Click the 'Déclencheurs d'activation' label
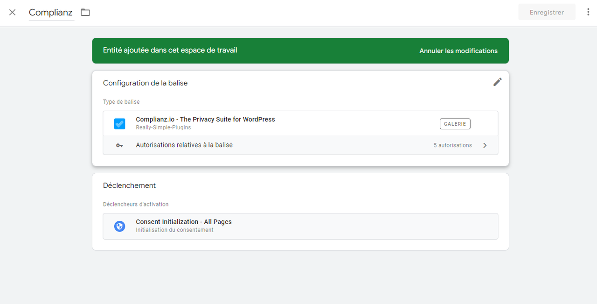 (136, 205)
